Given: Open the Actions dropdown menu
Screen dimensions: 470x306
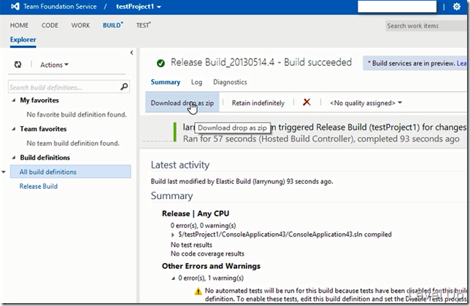Looking at the screenshot, I should [x=54, y=65].
